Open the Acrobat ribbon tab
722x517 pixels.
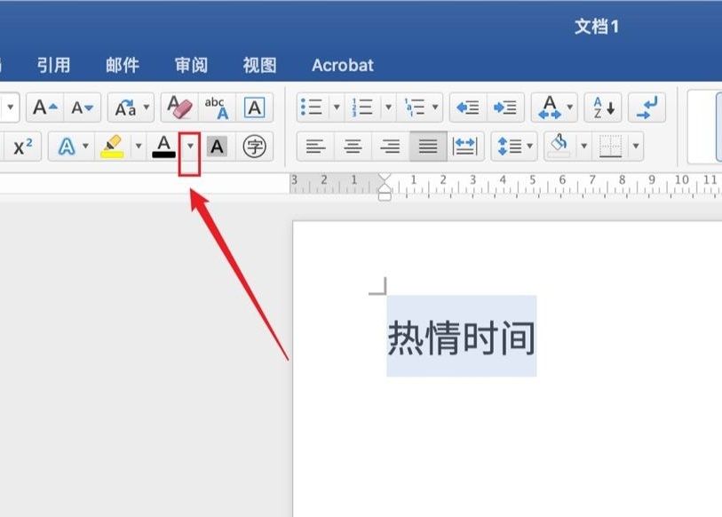coord(343,65)
